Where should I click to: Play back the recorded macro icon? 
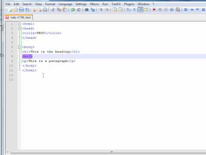166,10
